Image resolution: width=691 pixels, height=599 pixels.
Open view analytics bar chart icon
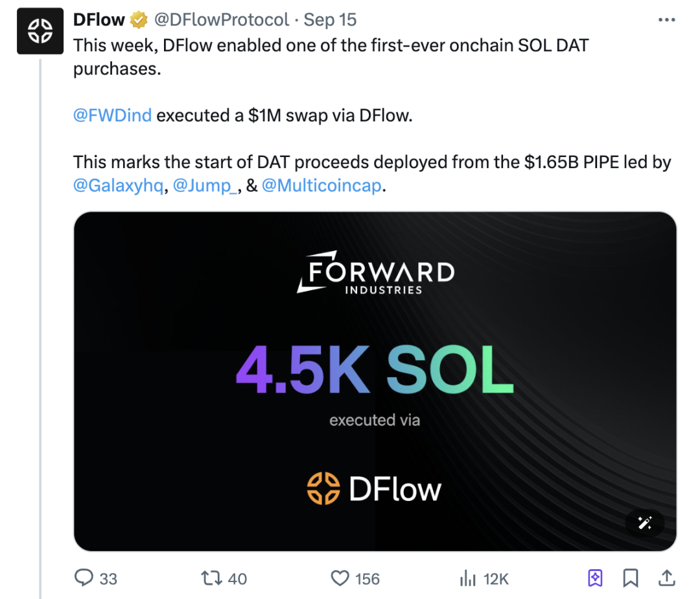pos(467,578)
